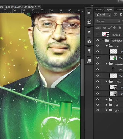Viewport: 123px width, 139px height.
Task: Expand the ابر group
Action: tap(107, 99)
